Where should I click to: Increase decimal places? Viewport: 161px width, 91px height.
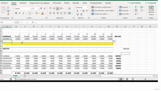[x=77, y=14]
